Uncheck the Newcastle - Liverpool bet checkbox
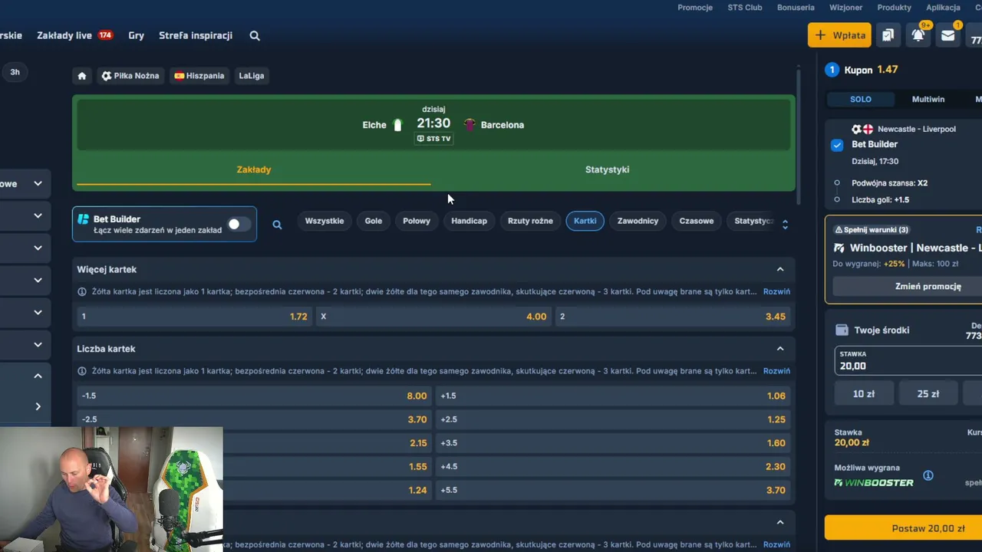This screenshot has height=552, width=982. [837, 145]
